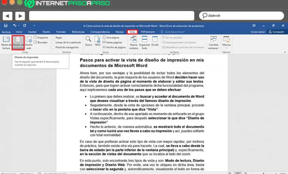Switch to the Formato tab
The height and width of the screenshot is (174, 288).
click(x=61, y=32)
